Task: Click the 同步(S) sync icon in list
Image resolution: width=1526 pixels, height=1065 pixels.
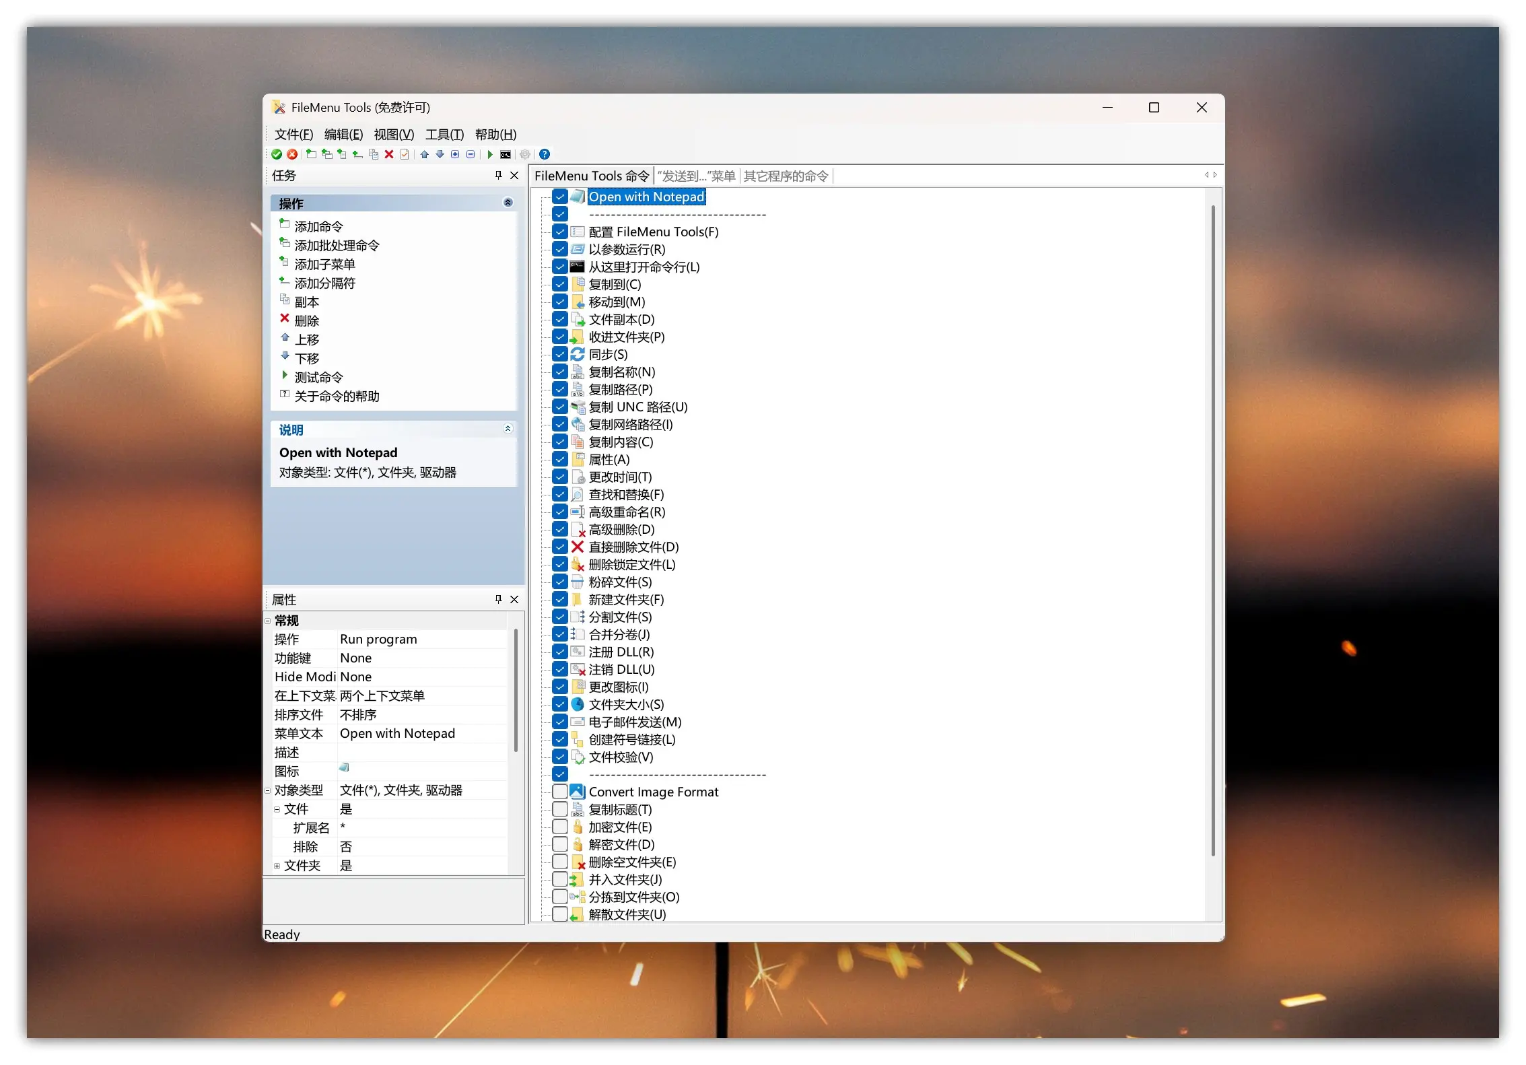Action: [x=578, y=354]
